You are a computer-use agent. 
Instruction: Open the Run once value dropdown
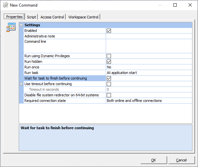(148, 67)
